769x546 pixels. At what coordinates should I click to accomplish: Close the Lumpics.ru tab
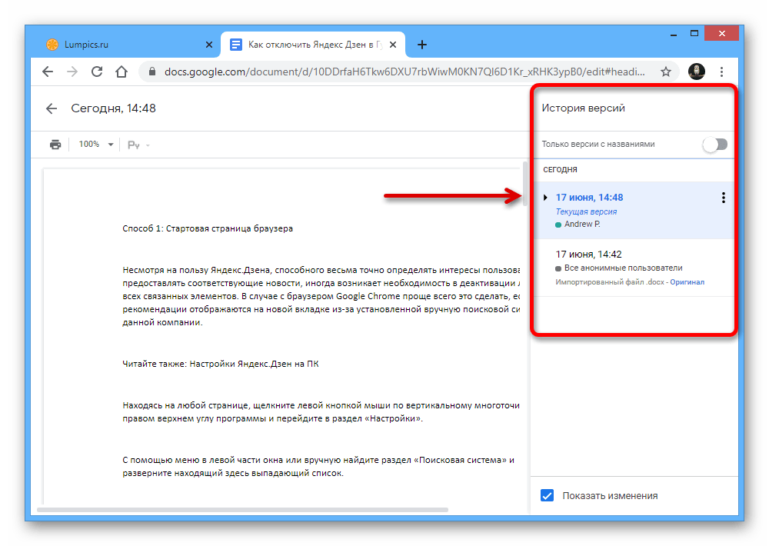coord(209,45)
